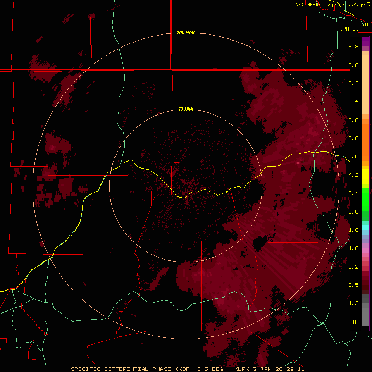Click the TH threshold label on scale
Screen dimensions: 372x372
355,322
